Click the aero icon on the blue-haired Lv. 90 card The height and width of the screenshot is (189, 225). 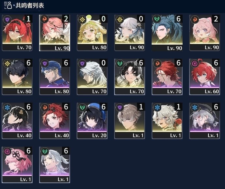[157, 19]
